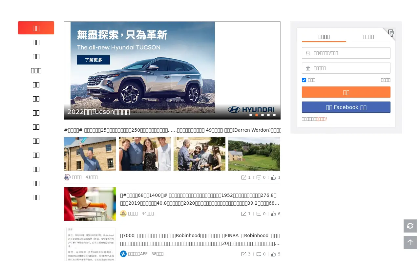Click the blue Facebook login button
Viewport: 420px width, 262px height.
click(346, 107)
